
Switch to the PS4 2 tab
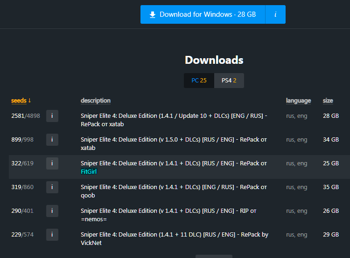coord(229,81)
